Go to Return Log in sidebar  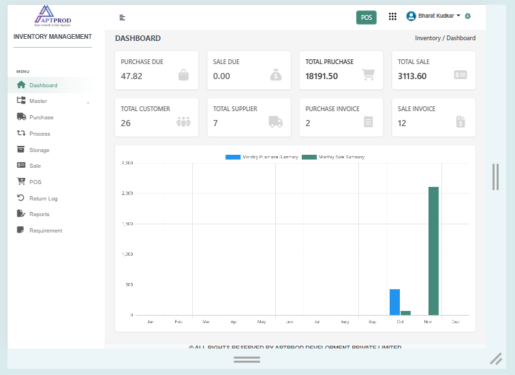coord(43,198)
